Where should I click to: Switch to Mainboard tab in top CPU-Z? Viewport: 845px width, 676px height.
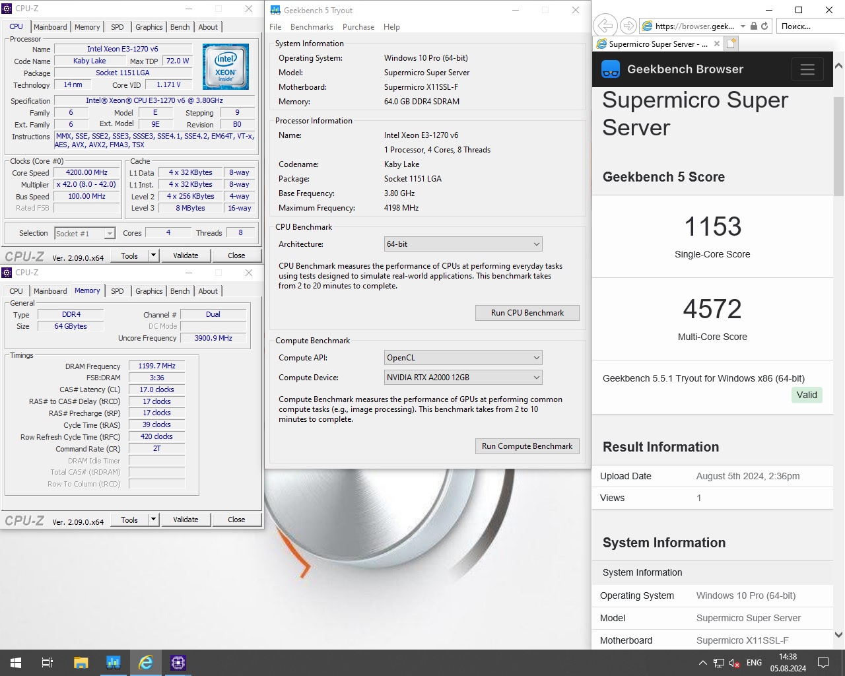point(50,27)
